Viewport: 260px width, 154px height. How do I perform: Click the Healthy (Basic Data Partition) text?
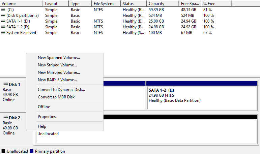click(x=175, y=100)
